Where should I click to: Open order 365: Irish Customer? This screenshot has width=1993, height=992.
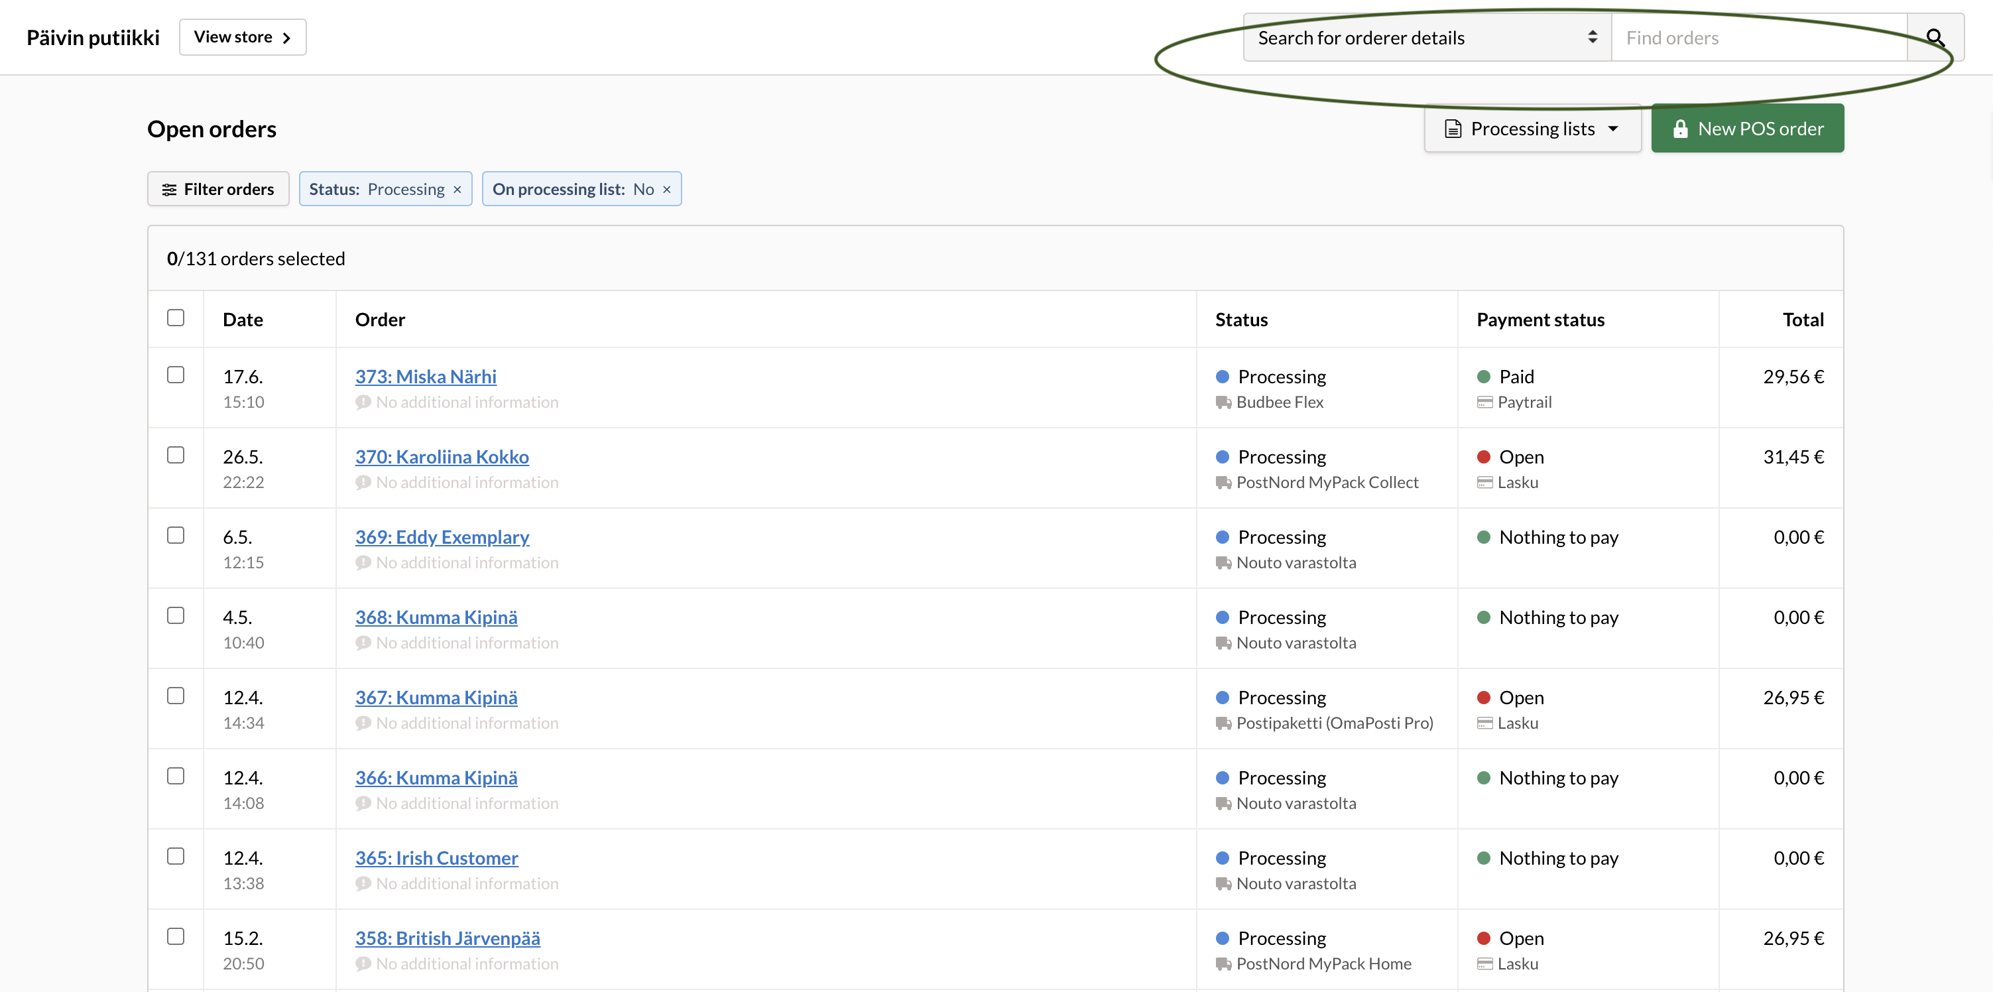[436, 858]
